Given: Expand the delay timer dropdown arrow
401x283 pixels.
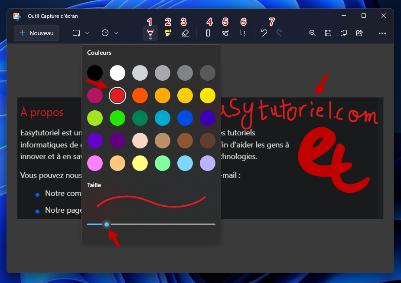Looking at the screenshot, I should [x=116, y=33].
